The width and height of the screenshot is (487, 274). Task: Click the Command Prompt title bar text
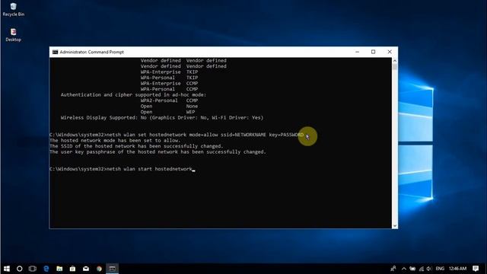click(x=91, y=52)
